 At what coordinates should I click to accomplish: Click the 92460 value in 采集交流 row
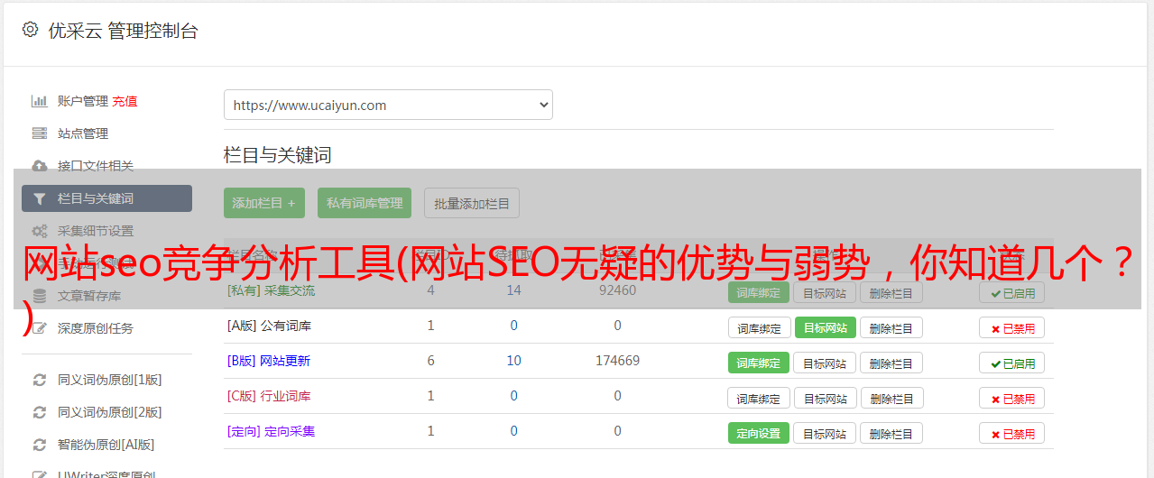point(617,290)
